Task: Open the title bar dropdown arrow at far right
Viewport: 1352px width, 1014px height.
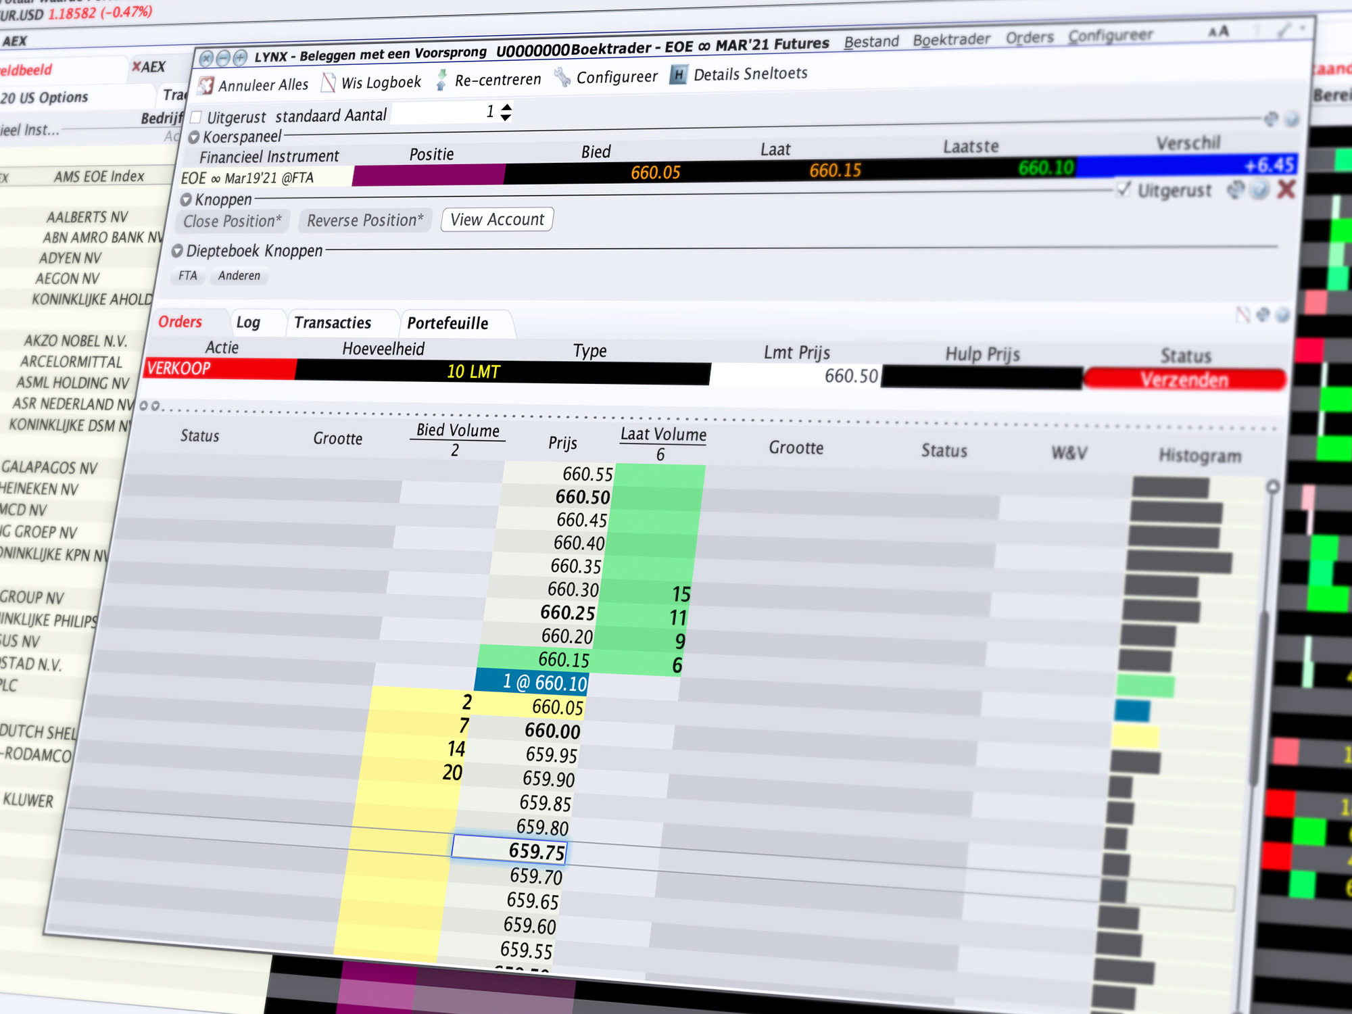Action: click(1303, 28)
